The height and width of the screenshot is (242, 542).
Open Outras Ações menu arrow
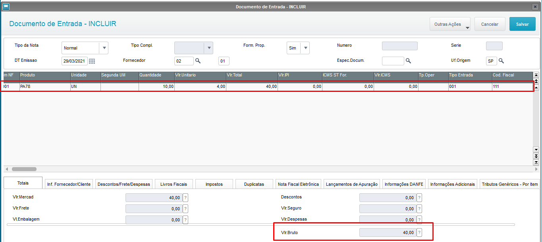pyautogui.click(x=467, y=28)
